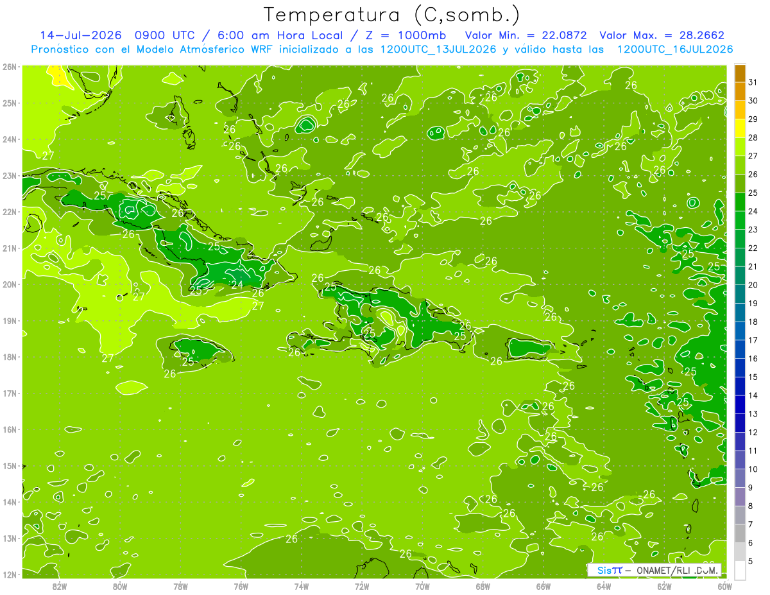Click the '60W' longitude axis label
The width and height of the screenshot is (770, 595).
pos(724,585)
